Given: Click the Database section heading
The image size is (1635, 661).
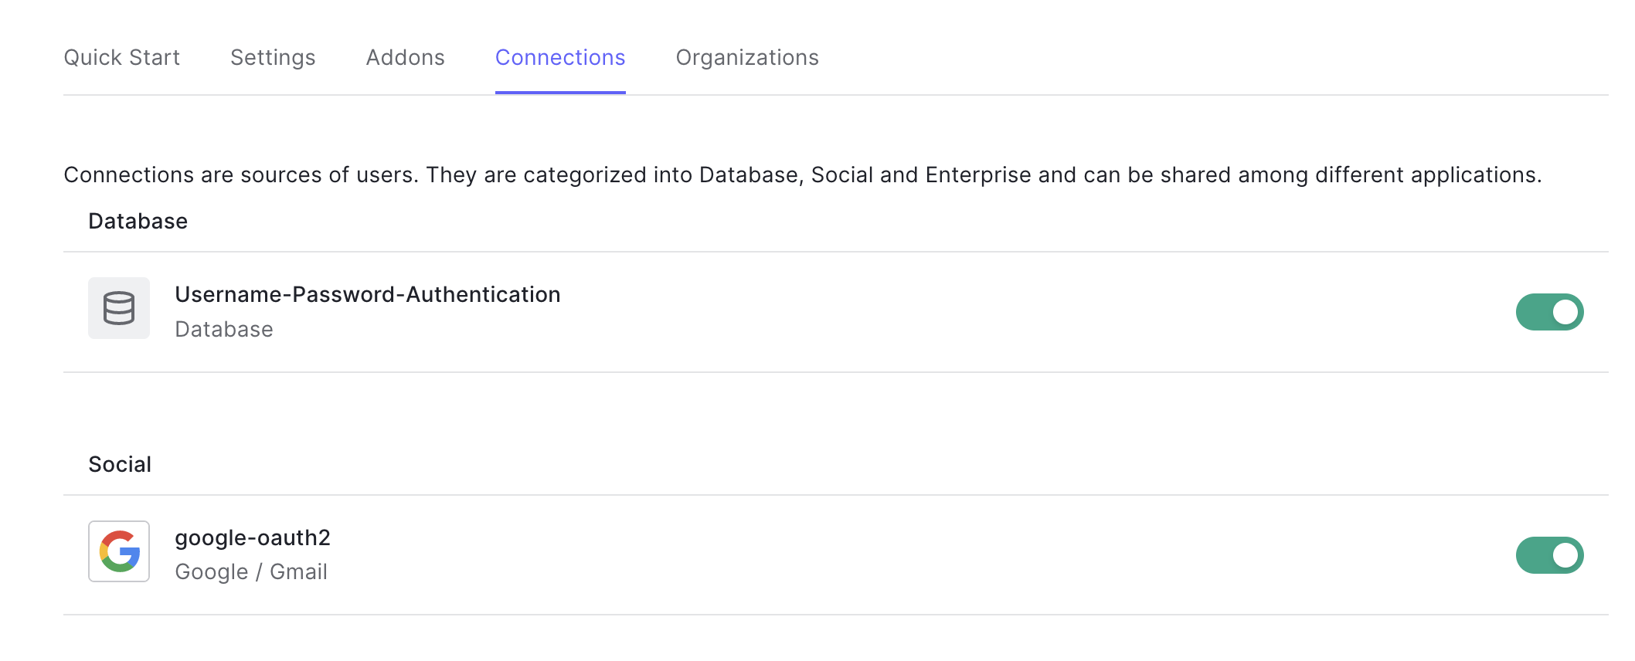Looking at the screenshot, I should coord(138,222).
